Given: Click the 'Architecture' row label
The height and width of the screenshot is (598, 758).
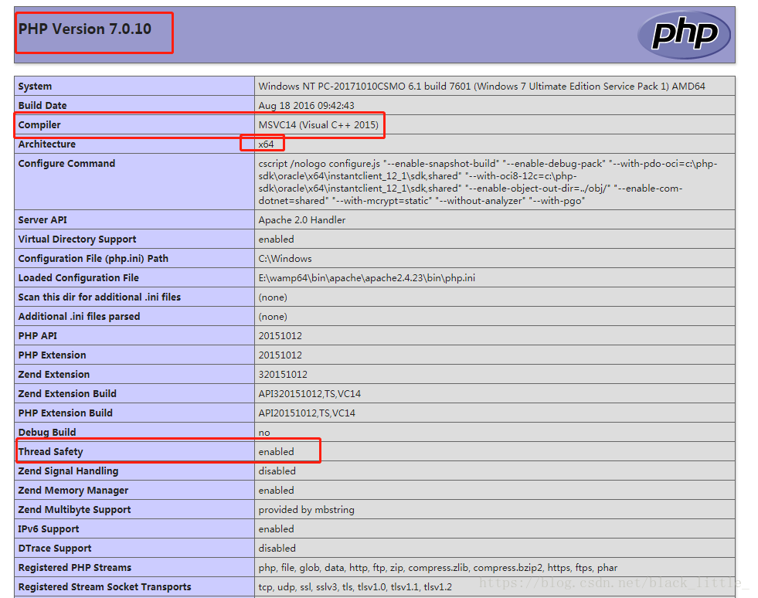Looking at the screenshot, I should (x=47, y=144).
